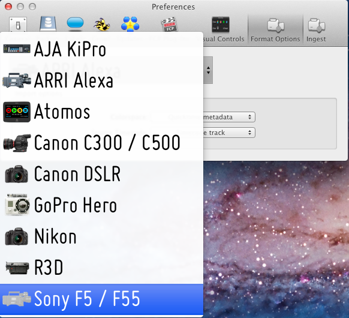Click the light switch General preferences icon
349x318 pixels.
(18, 25)
